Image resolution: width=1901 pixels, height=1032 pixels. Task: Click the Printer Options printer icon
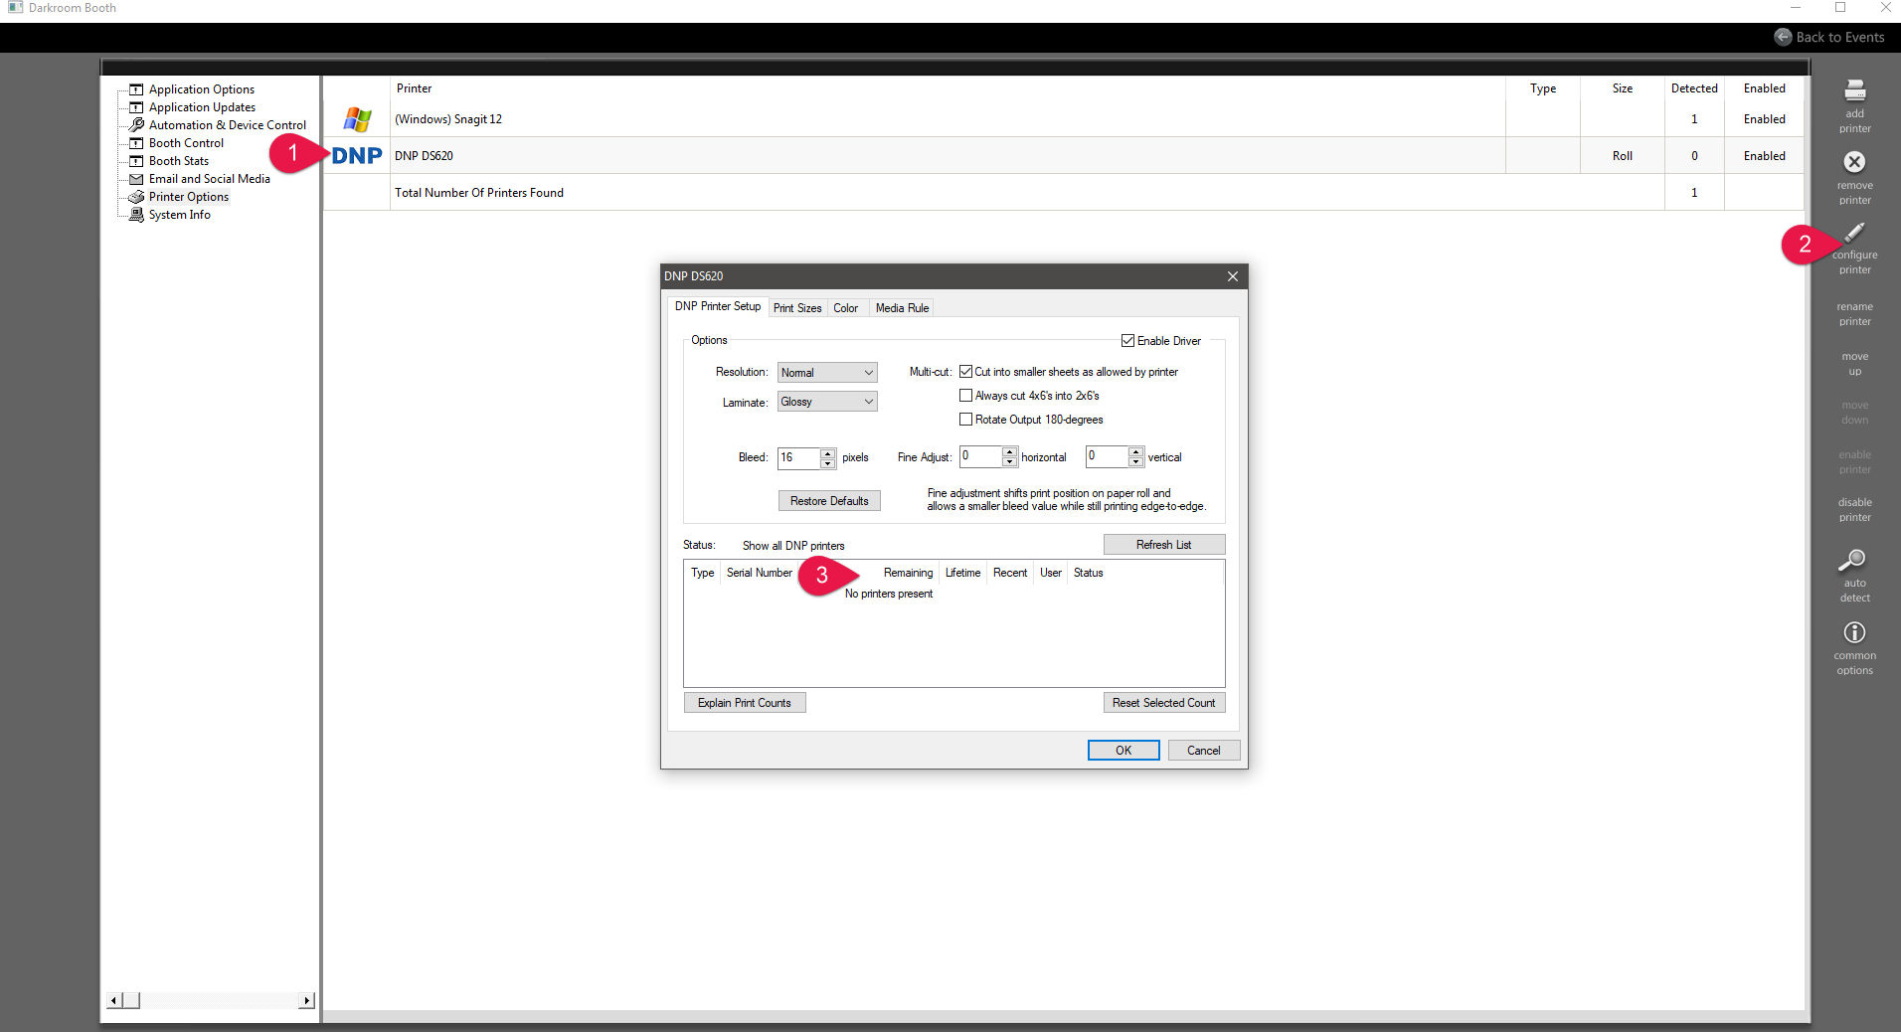pos(137,197)
